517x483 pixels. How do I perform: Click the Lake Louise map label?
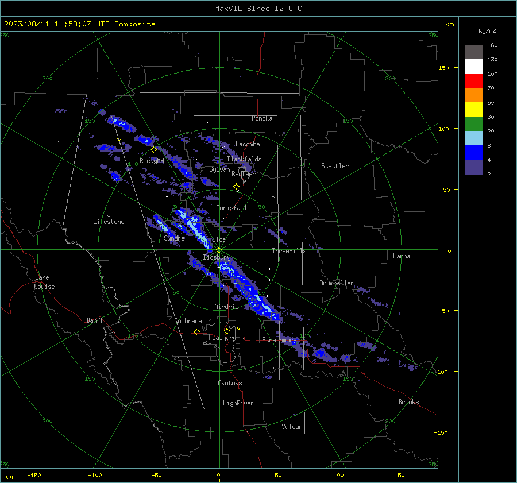(x=44, y=282)
